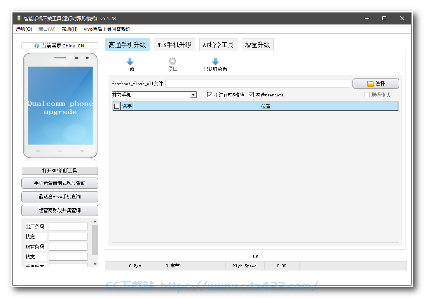Click the 运营商频段并集查询 button
424x298 pixels.
(x=60, y=210)
